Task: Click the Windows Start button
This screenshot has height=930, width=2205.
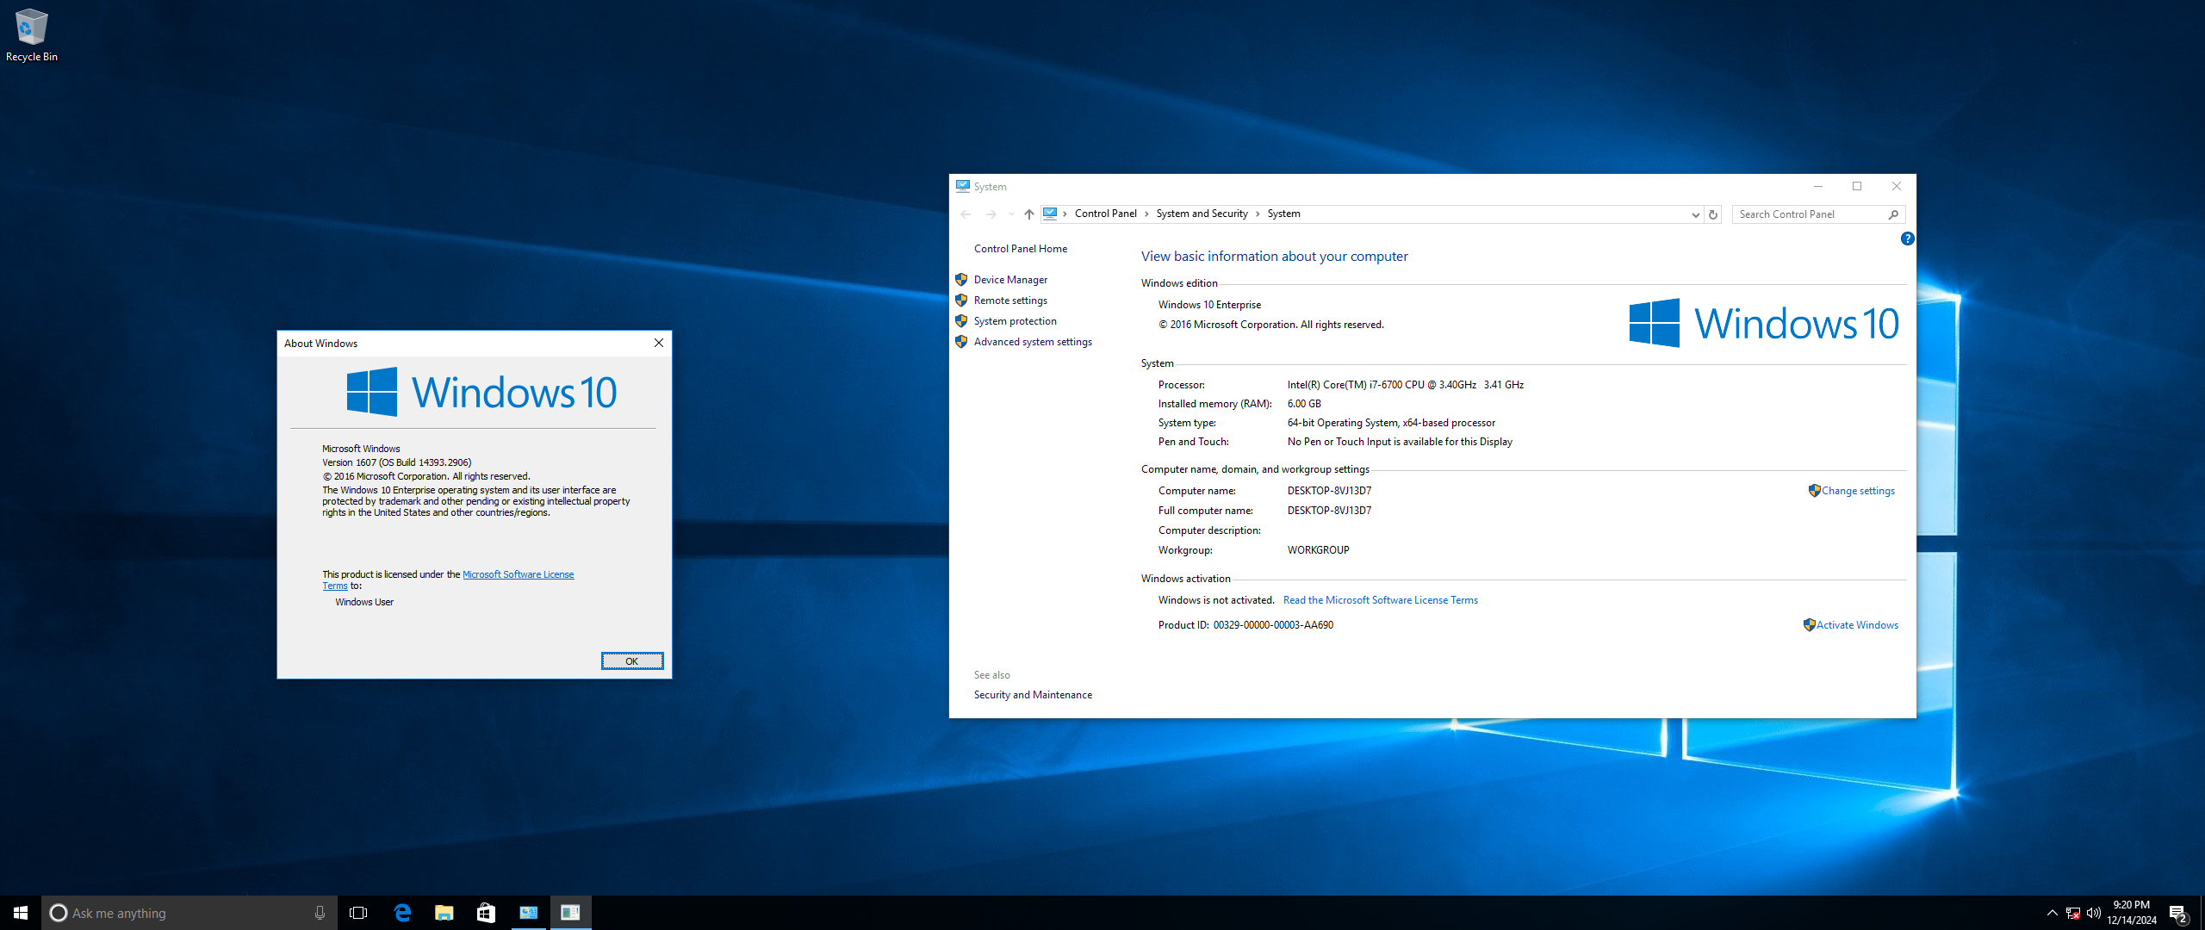Action: click(x=21, y=913)
